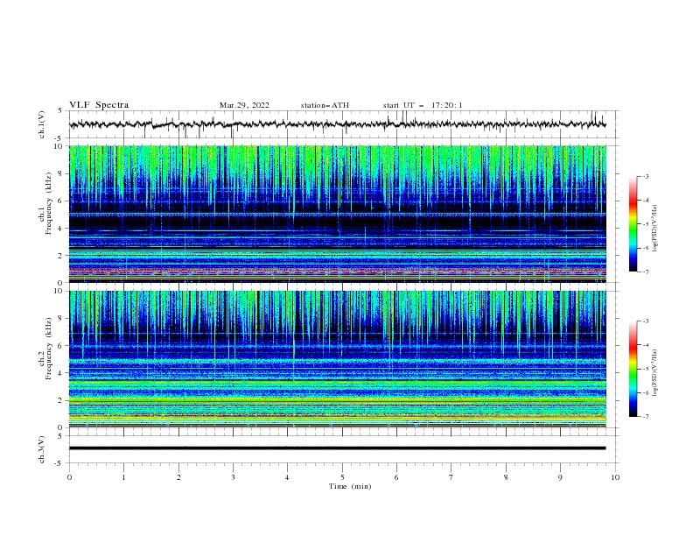This screenshot has height=536, width=693.
Task: Click time axis tick label "1"
Action: [x=123, y=477]
